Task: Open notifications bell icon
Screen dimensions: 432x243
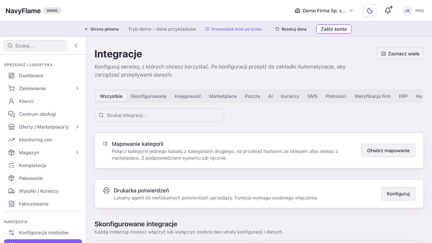Action: tap(388, 11)
